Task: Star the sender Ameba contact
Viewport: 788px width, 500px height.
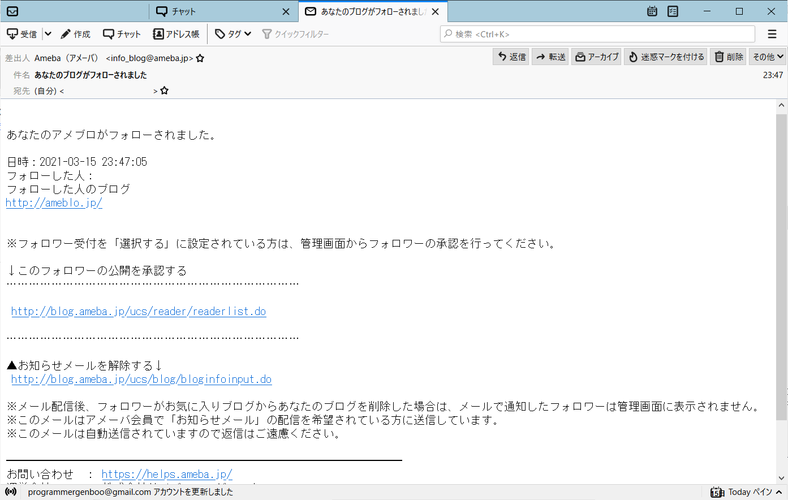Action: tap(200, 58)
